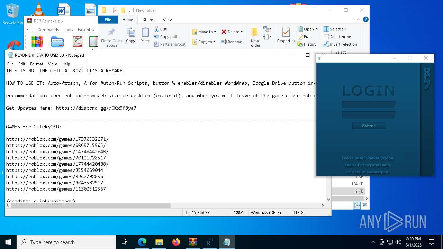Switch to RC7 app on the taskbar
This screenshot has width=443, height=249.
coord(210,242)
